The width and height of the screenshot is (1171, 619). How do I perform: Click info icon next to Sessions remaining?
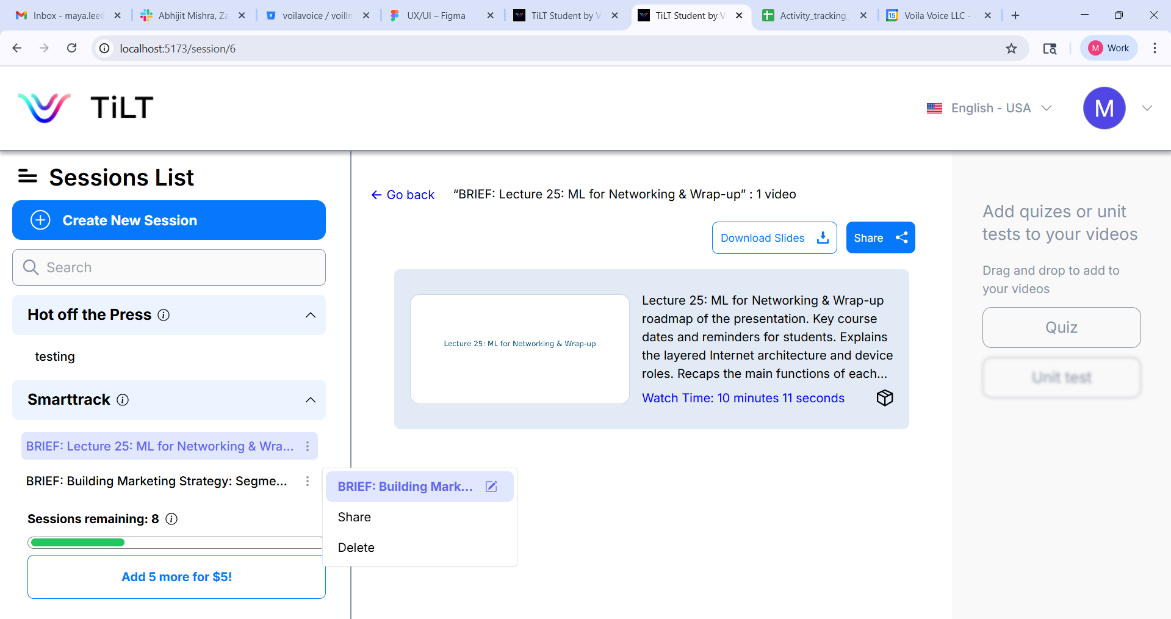point(171,519)
